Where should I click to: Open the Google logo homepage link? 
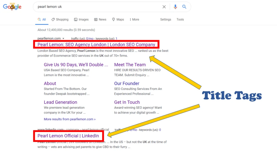[x=12, y=7]
